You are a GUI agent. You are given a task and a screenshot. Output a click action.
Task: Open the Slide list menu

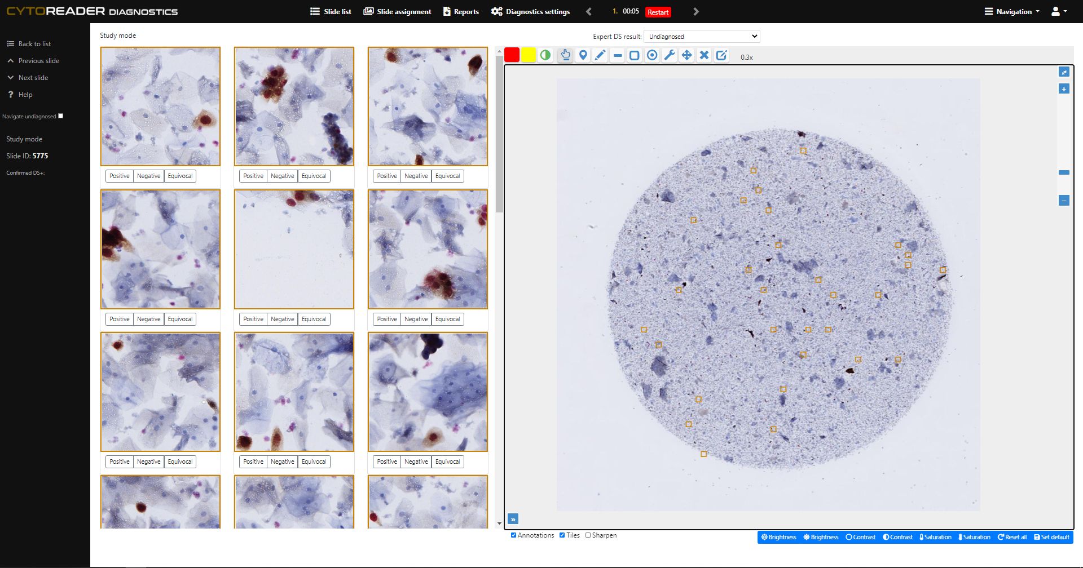coord(331,11)
